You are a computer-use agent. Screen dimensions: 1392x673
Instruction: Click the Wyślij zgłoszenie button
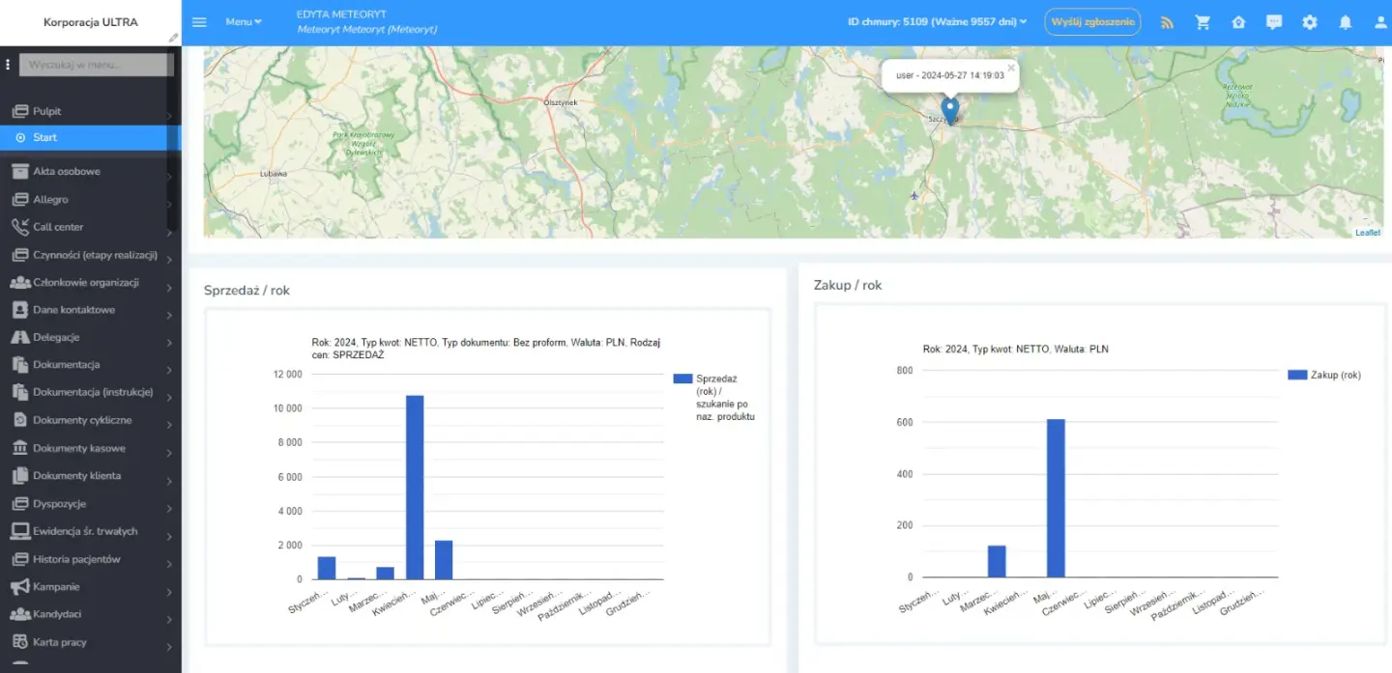pyautogui.click(x=1092, y=21)
